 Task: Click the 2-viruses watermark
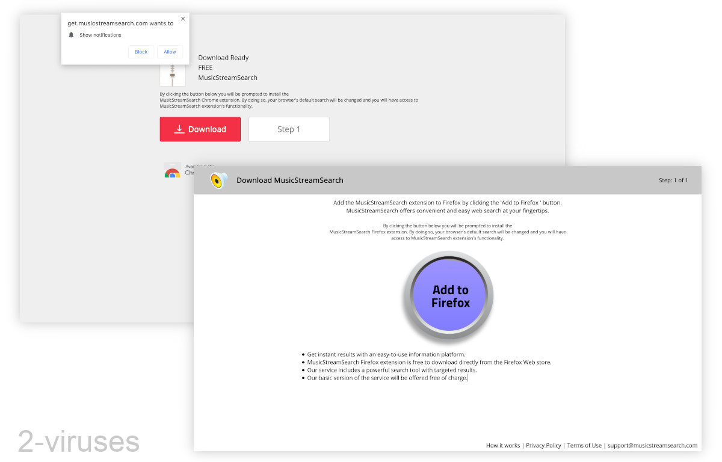pyautogui.click(x=78, y=442)
